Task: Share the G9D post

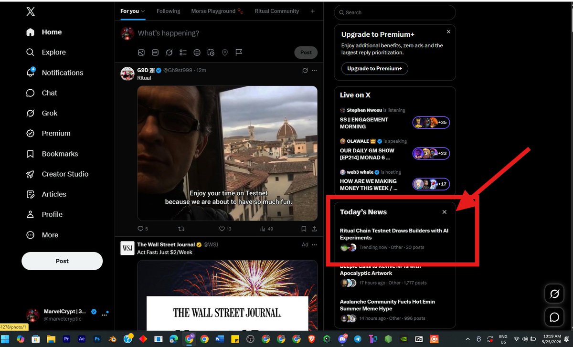Action: 314,229
